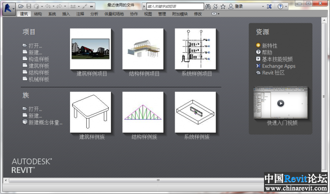Screen dimensions: 330x194
Task: Click the Subscription Center satellite icon
Action: [x=215, y=7]
